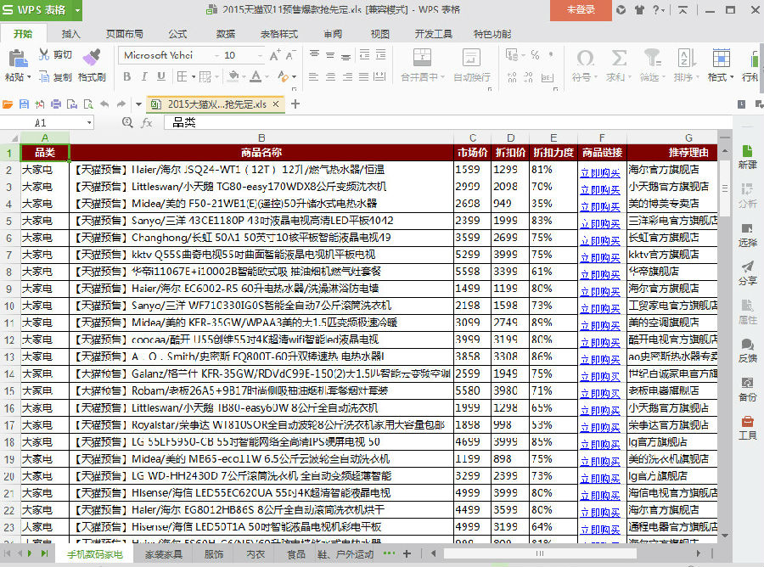Image resolution: width=764 pixels, height=567 pixels.
Task: Decrease font size with A- icon
Action: point(290,55)
